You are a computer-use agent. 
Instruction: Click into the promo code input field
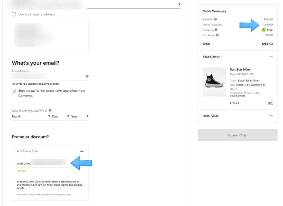tap(50, 163)
